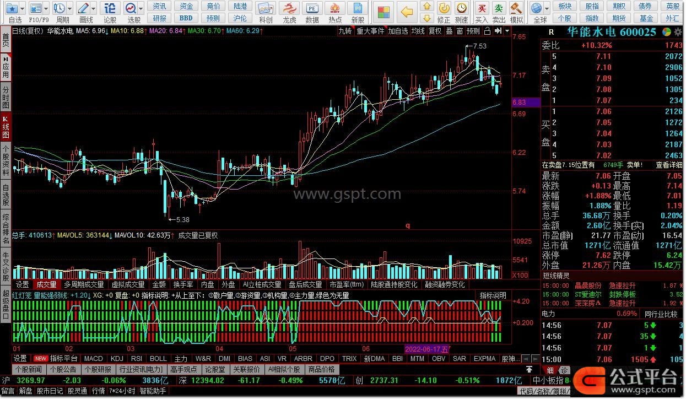Open the 热点 hot topics flame icon
Screen dimensions: 686x399
[334, 8]
